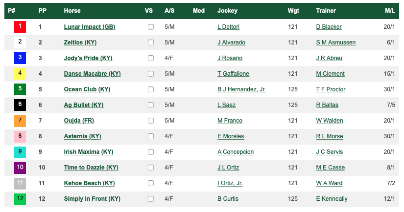Open jockey L Dettori's profile link
Screen dimensions: 404x212
[x=228, y=27]
